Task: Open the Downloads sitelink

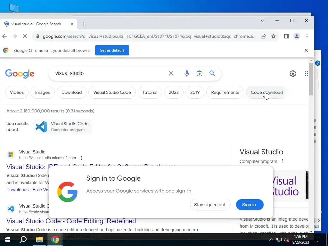Action: point(17,190)
